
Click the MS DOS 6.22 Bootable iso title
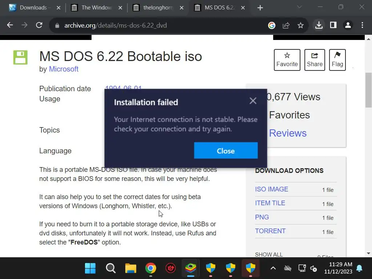tap(121, 56)
